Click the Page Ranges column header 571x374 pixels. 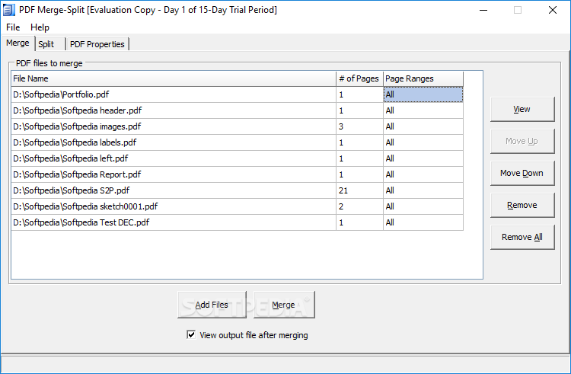tap(423, 78)
